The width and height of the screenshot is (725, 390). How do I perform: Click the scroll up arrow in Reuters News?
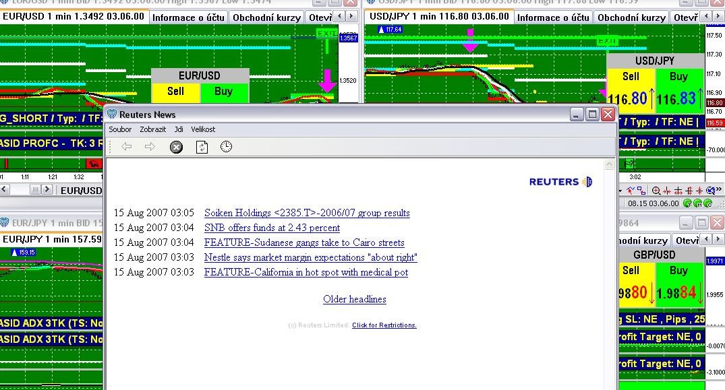[x=610, y=164]
